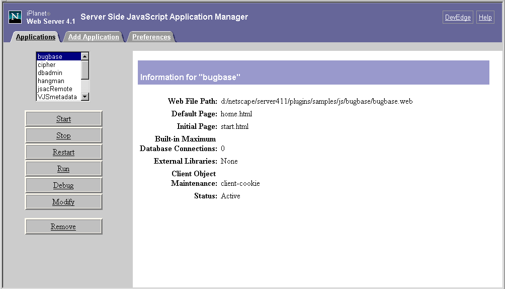Click the Web File Path value text
This screenshot has width=505, height=289.
pyautogui.click(x=316, y=101)
